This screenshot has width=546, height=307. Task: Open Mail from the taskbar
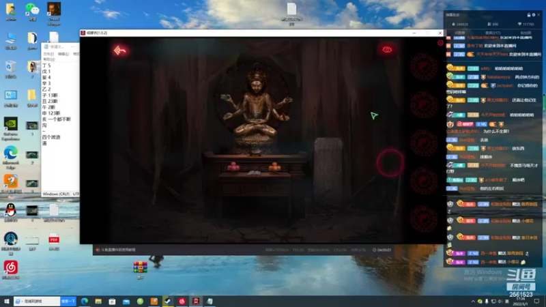126,301
